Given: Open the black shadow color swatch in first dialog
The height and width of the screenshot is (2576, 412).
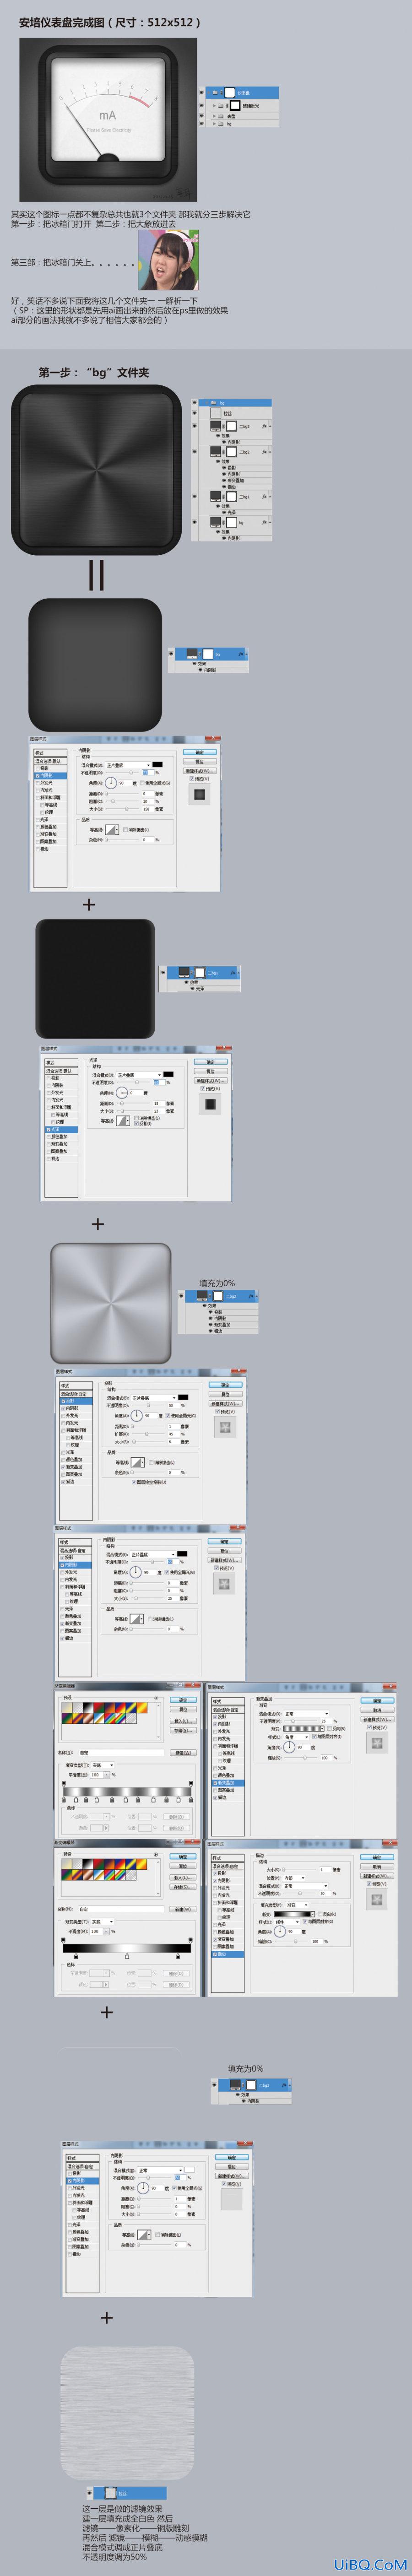Looking at the screenshot, I should click(x=157, y=765).
